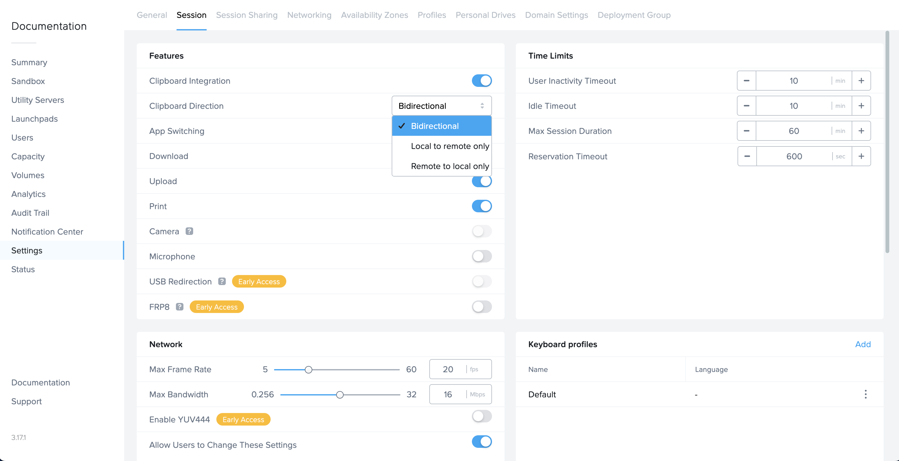The width and height of the screenshot is (899, 461).
Task: Open the Notification Center
Action: tap(47, 232)
